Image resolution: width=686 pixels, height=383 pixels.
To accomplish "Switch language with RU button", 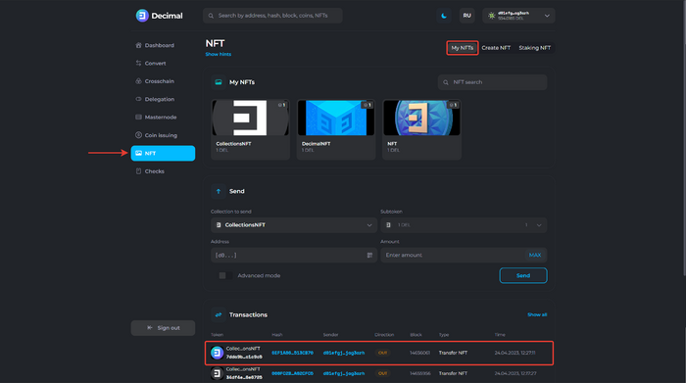I will pyautogui.click(x=466, y=16).
